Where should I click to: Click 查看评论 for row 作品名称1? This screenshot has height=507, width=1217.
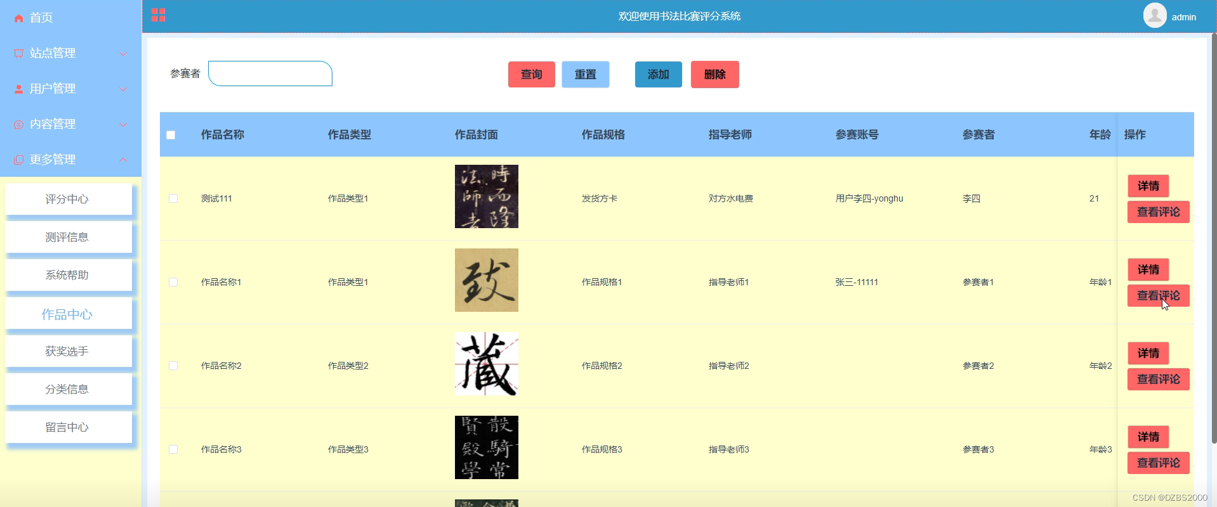[1159, 295]
